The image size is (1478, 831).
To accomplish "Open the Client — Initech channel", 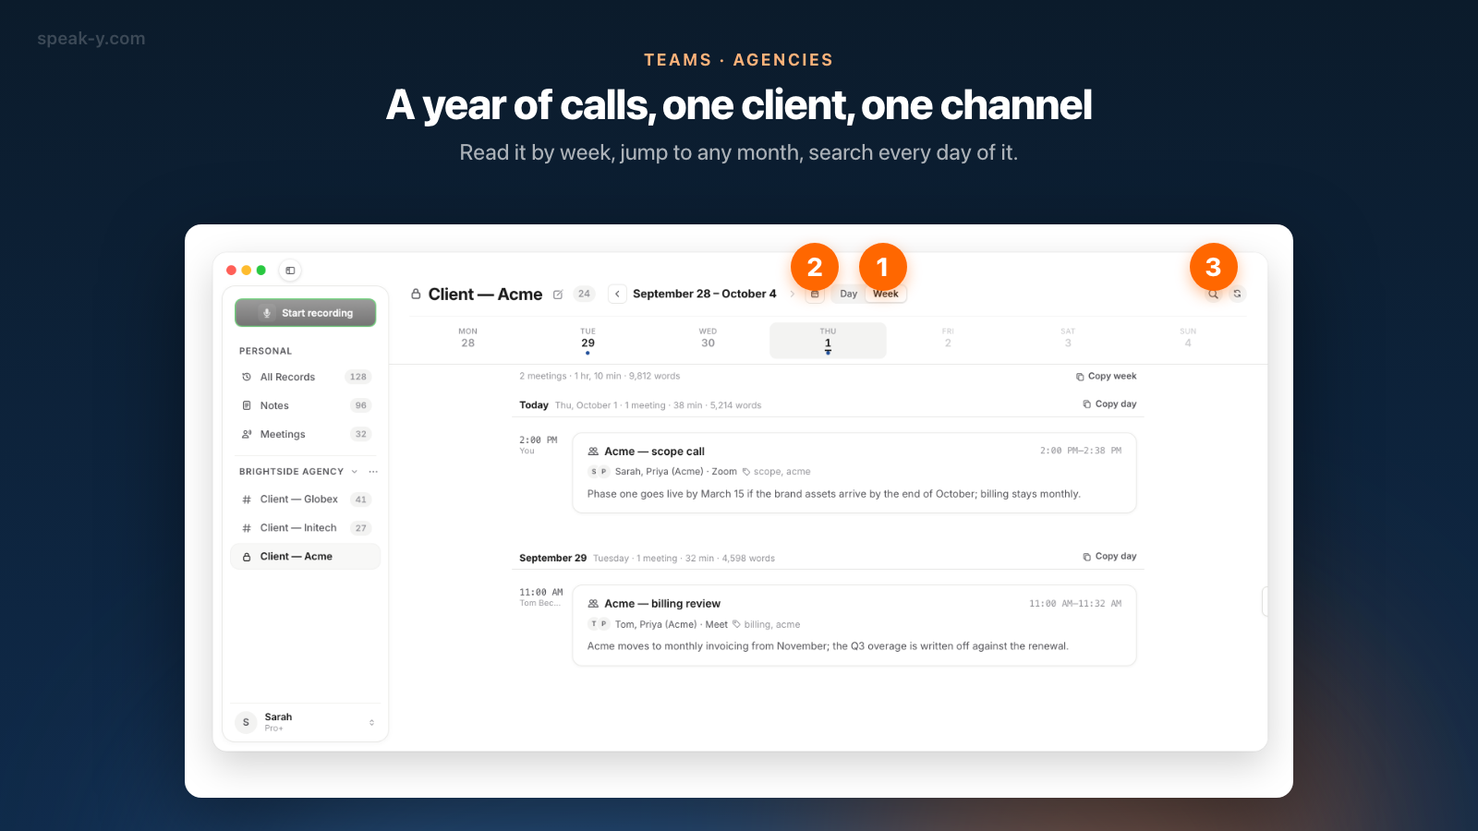I will tap(306, 528).
